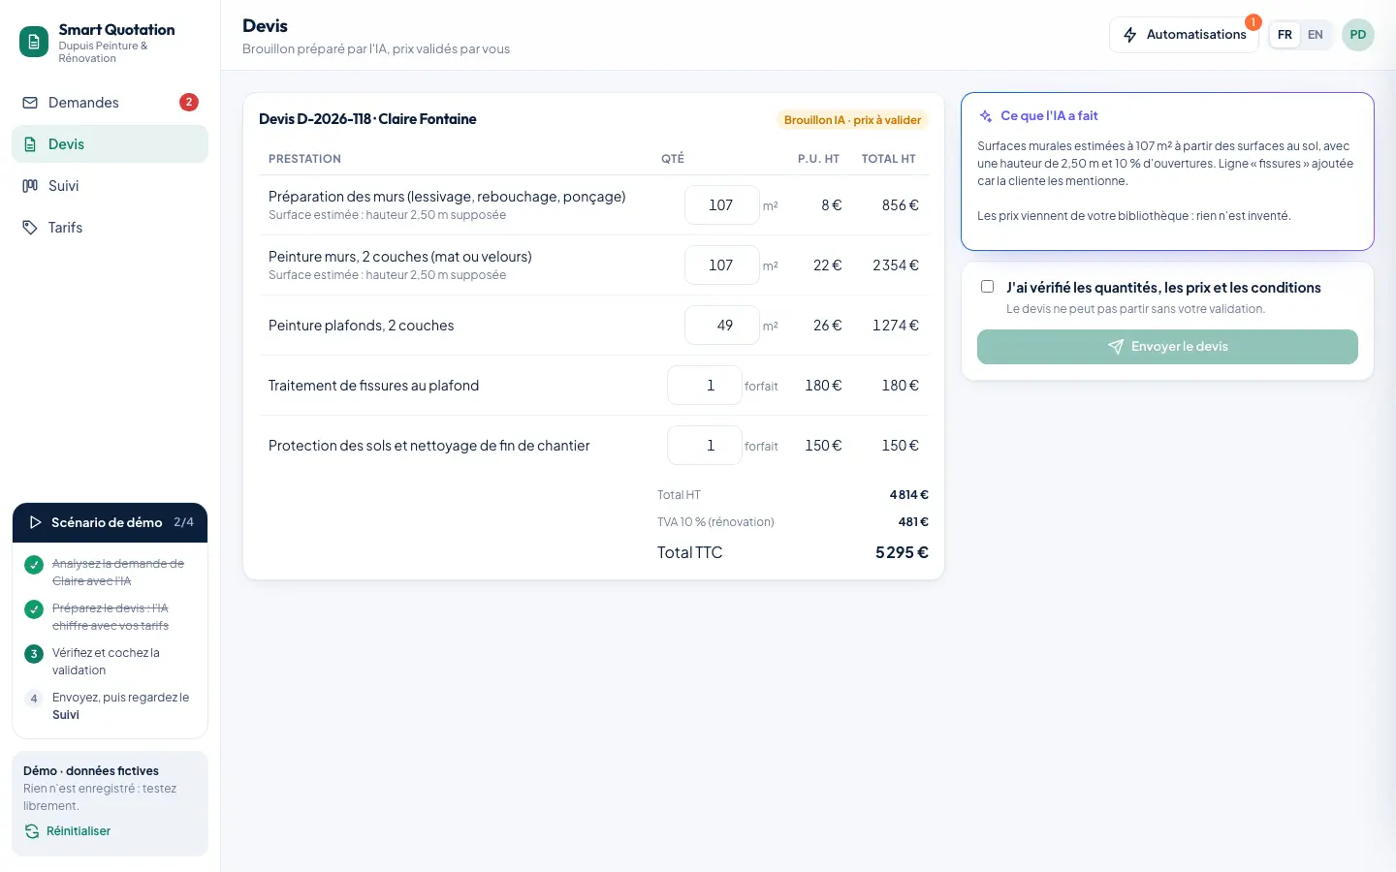
Task: Edit quantity for Préparation des murs
Action: tap(721, 205)
